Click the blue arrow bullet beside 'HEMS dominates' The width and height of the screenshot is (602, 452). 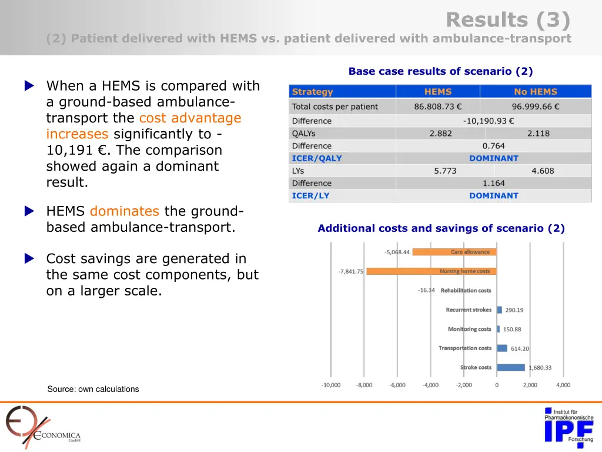[x=29, y=211]
